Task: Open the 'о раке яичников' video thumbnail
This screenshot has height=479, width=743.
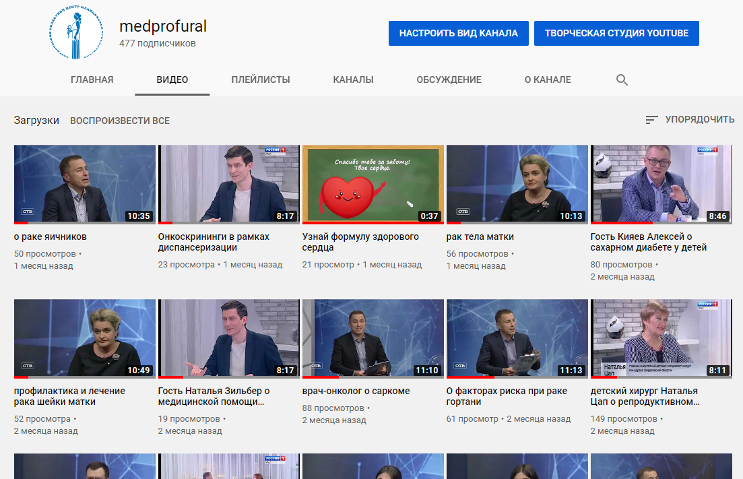Action: click(x=85, y=184)
